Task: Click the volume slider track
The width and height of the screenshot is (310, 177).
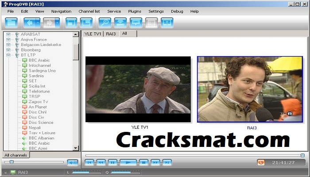Action: pos(34,162)
